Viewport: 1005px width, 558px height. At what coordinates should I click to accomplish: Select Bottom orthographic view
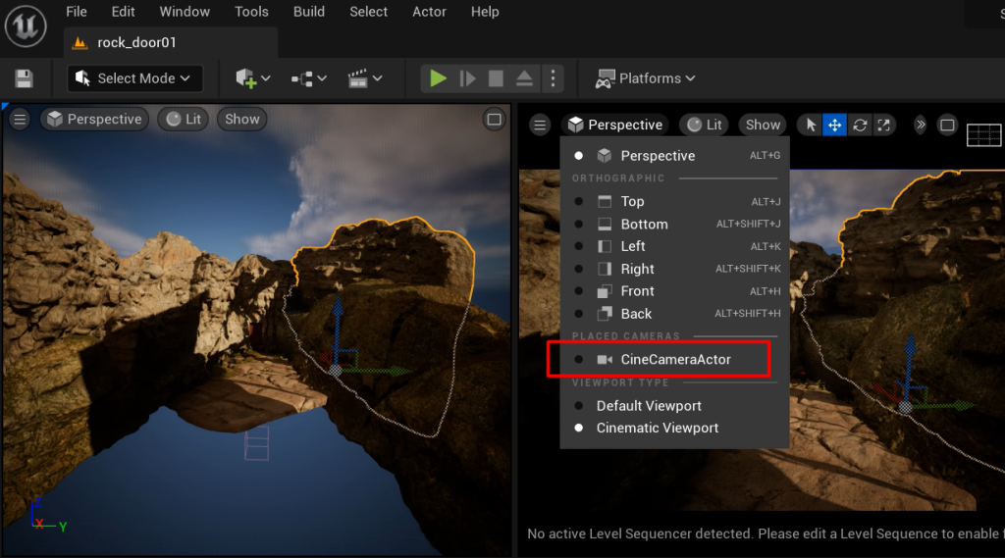point(675,225)
